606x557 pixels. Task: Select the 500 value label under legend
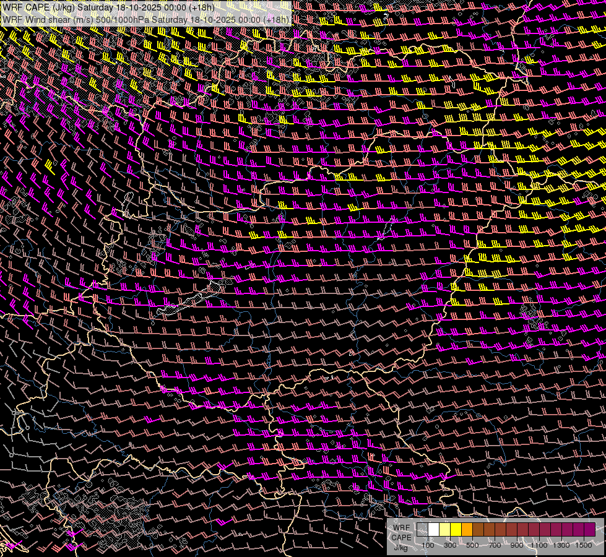pyautogui.click(x=472, y=545)
